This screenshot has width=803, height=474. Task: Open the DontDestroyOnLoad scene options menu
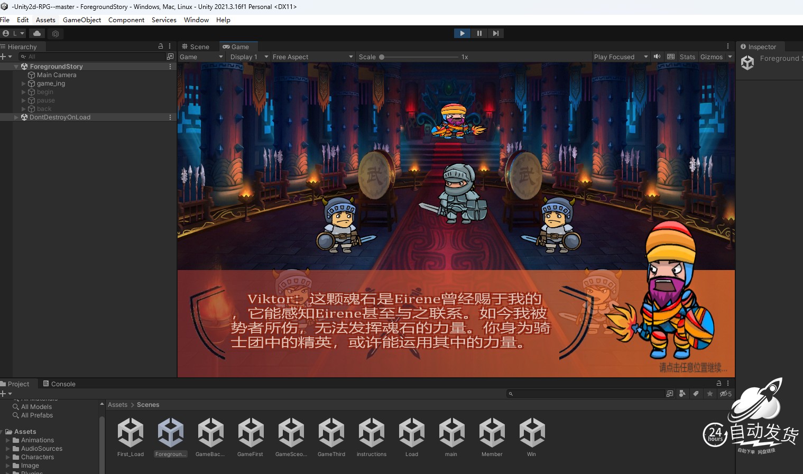pos(170,117)
